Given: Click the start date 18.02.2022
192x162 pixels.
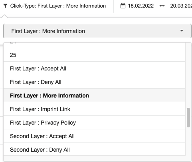Looking at the screenshot, I should pyautogui.click(x=141, y=6).
